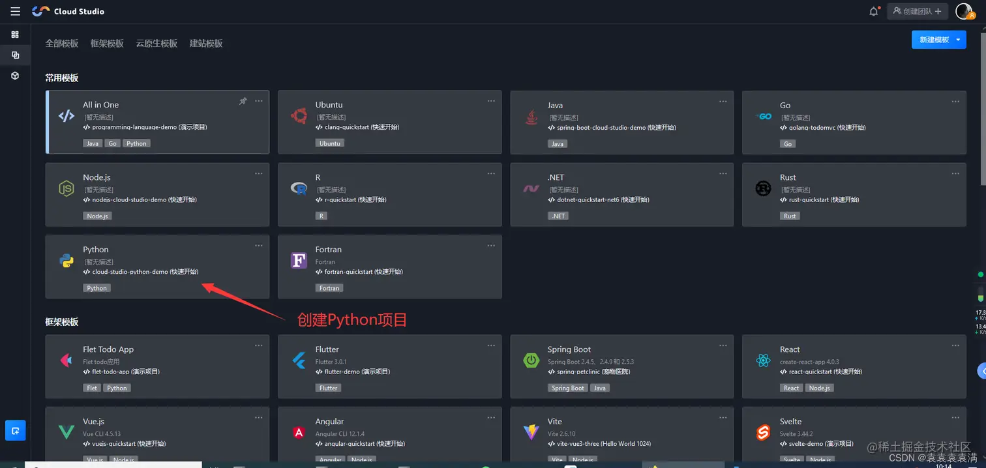Click the Ubuntu logo icon
The height and width of the screenshot is (468, 986).
pyautogui.click(x=299, y=116)
